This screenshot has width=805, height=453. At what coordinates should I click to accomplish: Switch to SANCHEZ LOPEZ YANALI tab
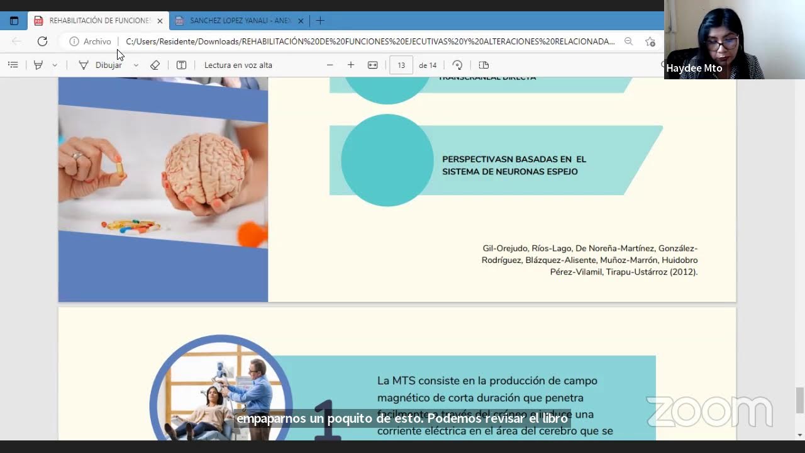239,21
